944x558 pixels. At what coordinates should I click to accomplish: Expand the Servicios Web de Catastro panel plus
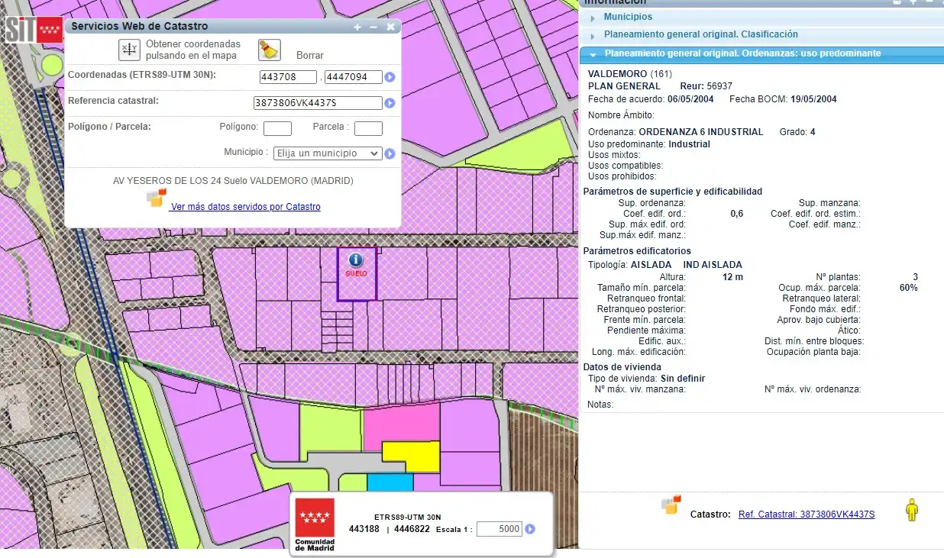[x=357, y=27]
